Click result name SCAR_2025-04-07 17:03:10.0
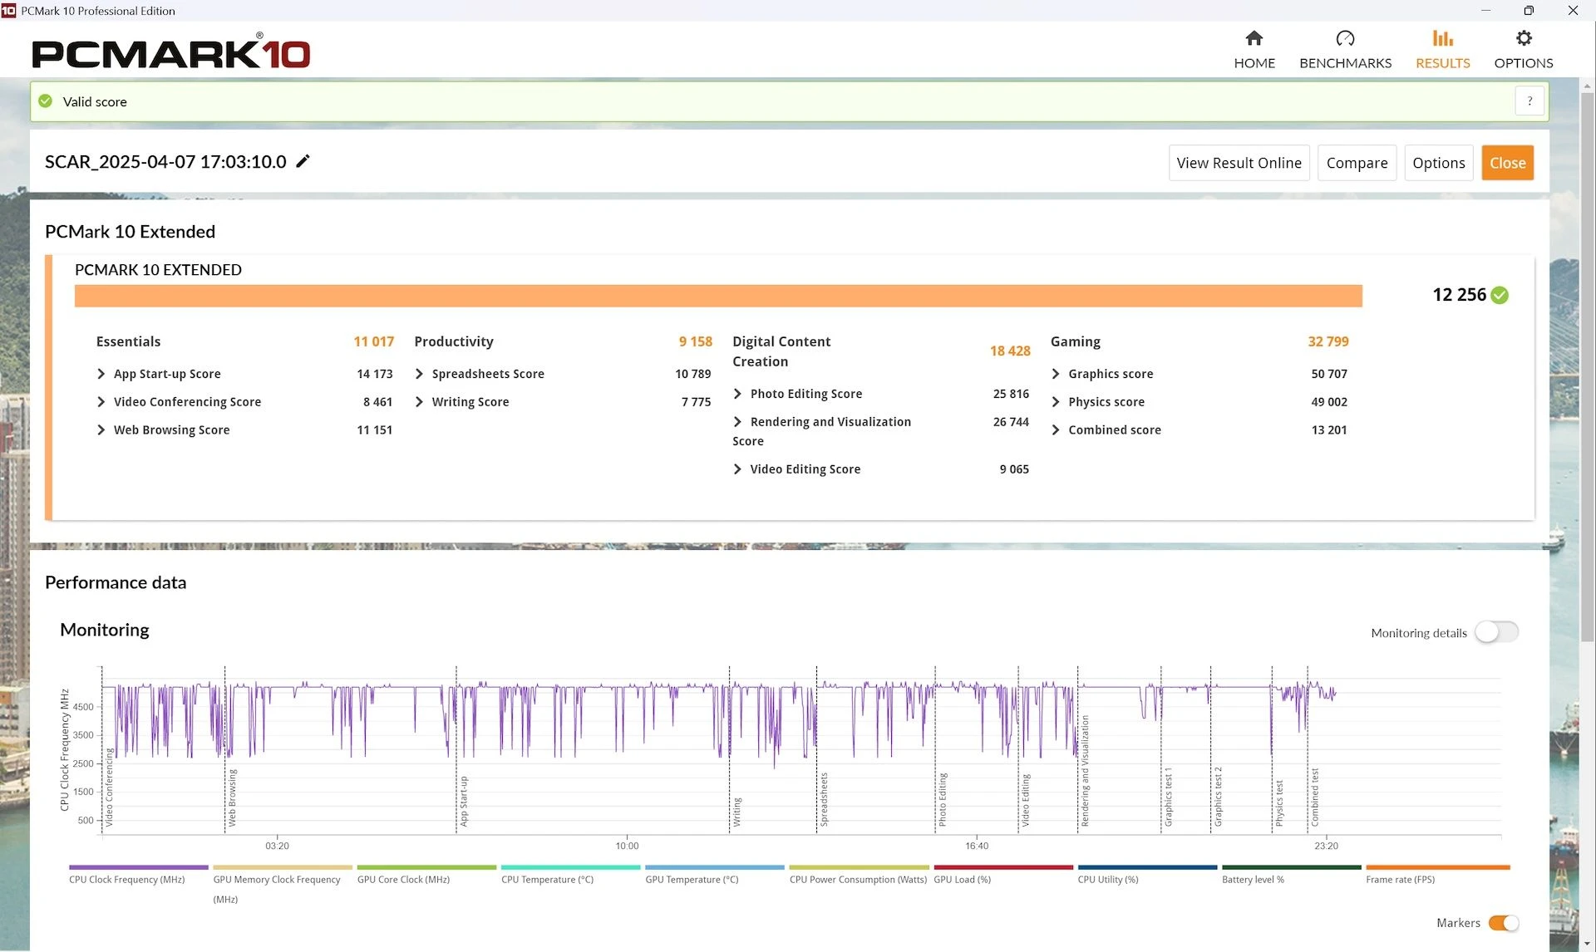This screenshot has width=1596, height=952. 165,162
